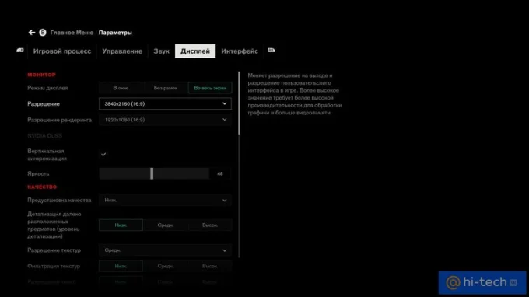Viewport: 529px width, 297px height.
Task: Set Фильтрация текстур to Низк.
Action: coord(121,267)
